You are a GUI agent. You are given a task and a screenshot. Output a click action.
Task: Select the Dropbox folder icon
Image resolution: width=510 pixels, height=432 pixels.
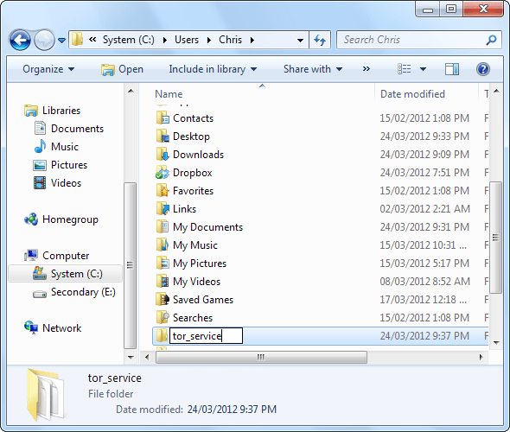point(163,173)
